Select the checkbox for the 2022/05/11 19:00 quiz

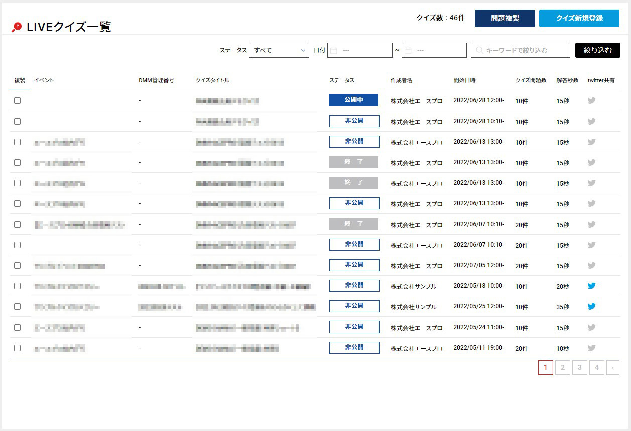[18, 348]
